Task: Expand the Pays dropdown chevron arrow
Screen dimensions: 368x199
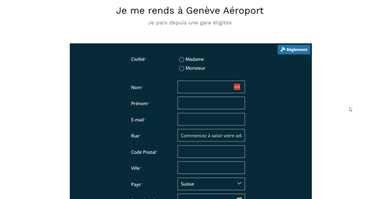Action: pos(239,184)
